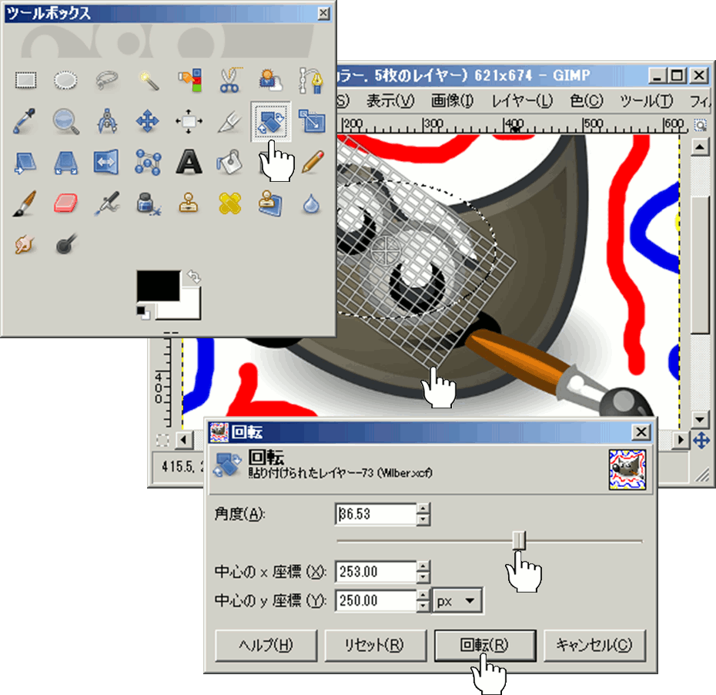Click the angle slider handle
716x695 pixels.
click(520, 541)
